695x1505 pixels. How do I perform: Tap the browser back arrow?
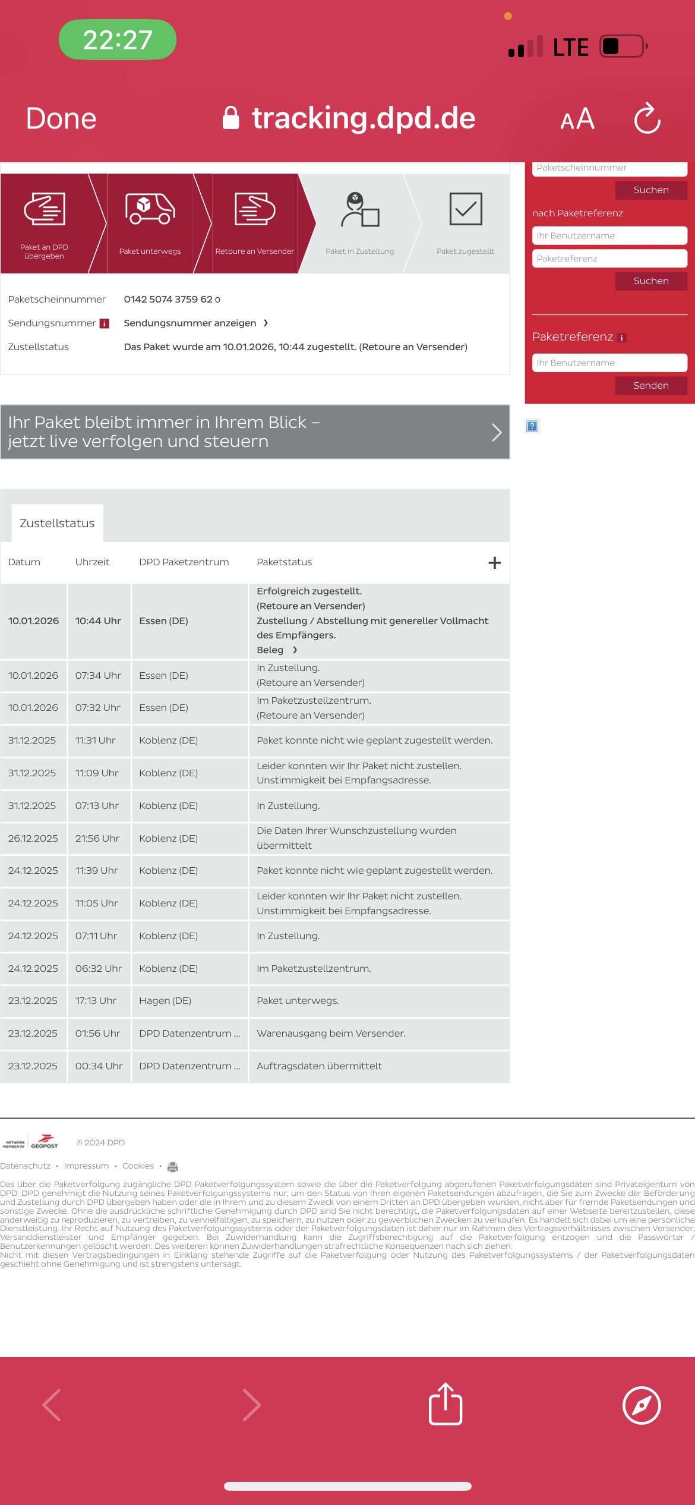click(52, 1405)
